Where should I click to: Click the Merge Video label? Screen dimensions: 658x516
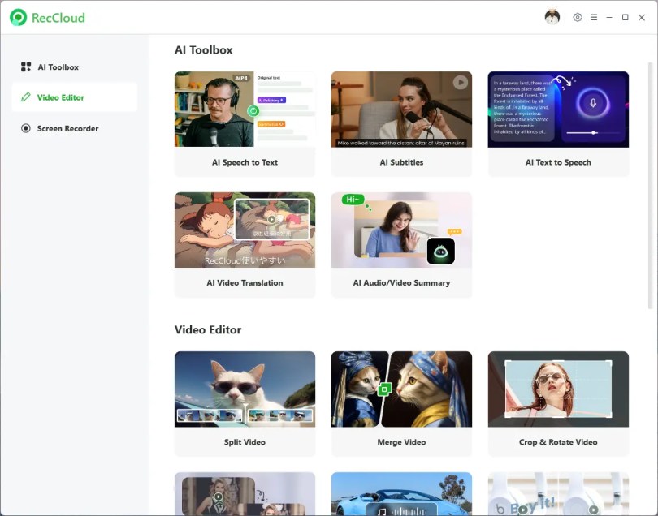click(401, 442)
